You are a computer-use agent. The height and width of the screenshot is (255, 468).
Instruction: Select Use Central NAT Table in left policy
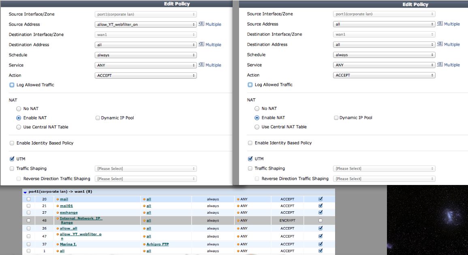pyautogui.click(x=19, y=127)
